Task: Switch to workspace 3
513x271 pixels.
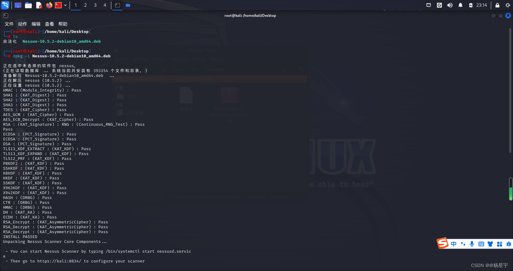Action: point(95,5)
